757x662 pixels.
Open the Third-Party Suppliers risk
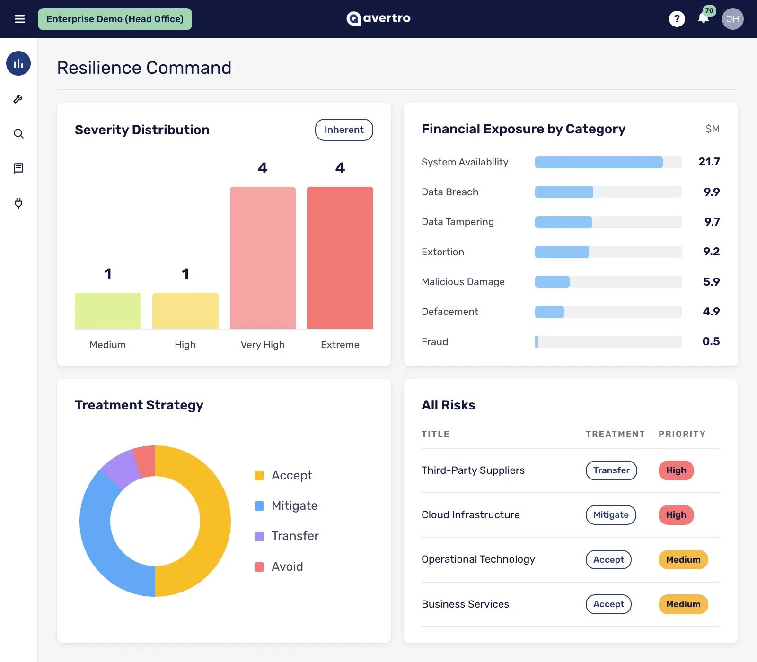473,470
